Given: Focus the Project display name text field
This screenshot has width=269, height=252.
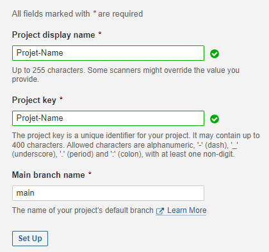Looking at the screenshot, I should 108,53.
